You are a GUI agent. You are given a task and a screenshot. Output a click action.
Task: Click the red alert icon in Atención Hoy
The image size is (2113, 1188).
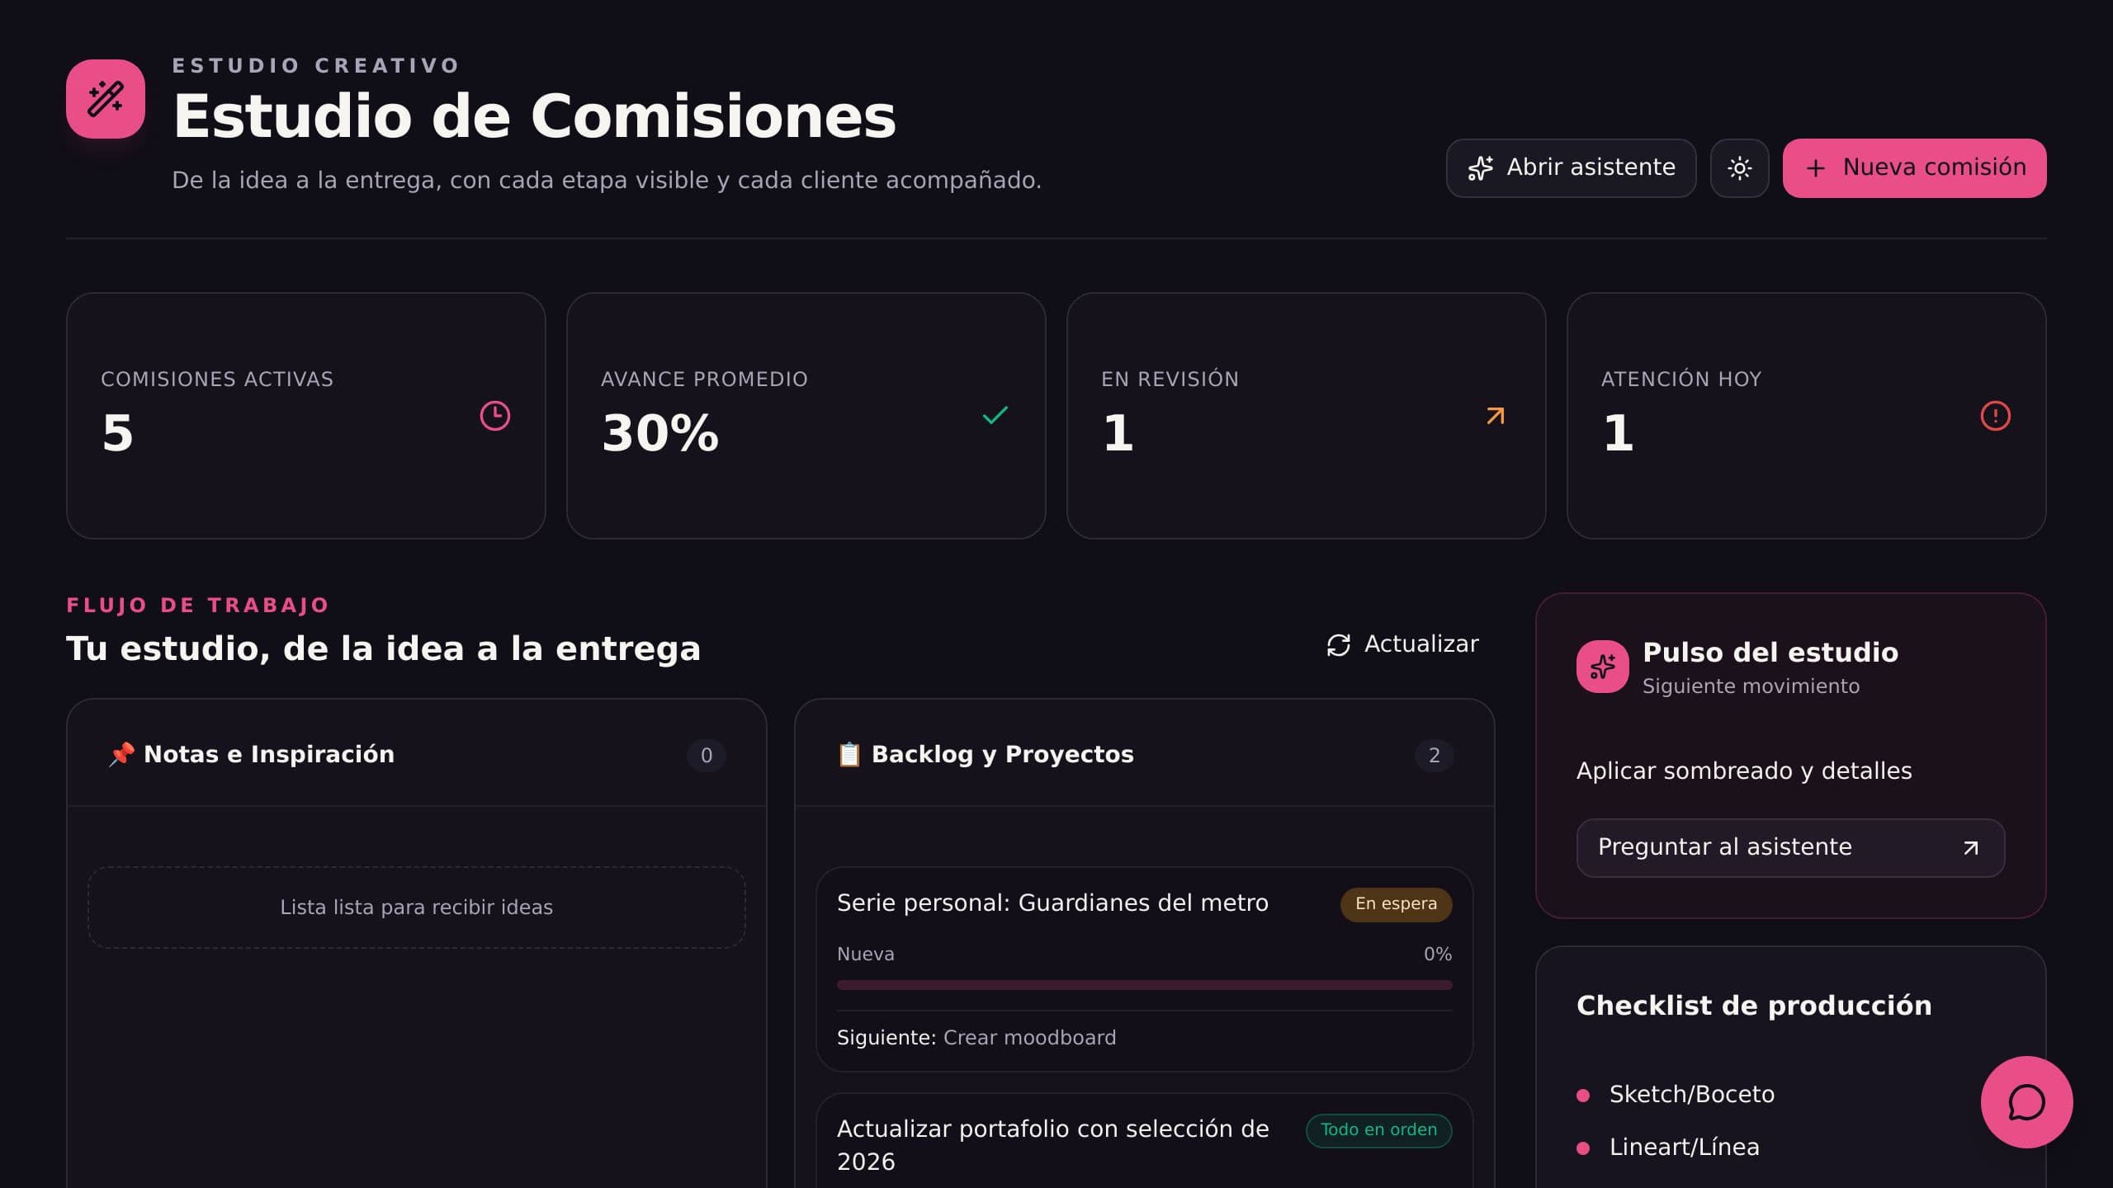click(x=1996, y=416)
